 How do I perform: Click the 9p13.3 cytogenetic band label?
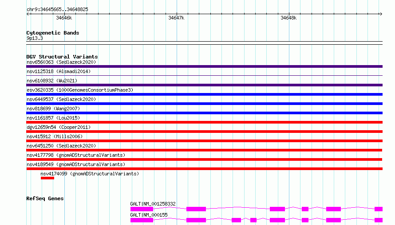click(x=35, y=38)
